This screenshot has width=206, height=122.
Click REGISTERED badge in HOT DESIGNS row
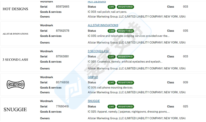point(125,7)
